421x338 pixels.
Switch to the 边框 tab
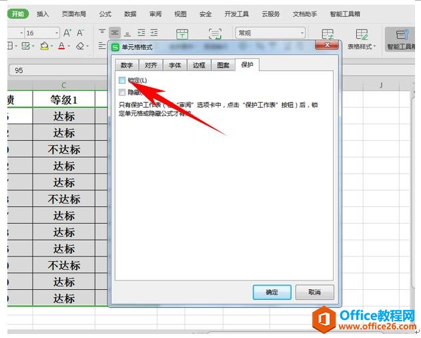[x=199, y=65]
